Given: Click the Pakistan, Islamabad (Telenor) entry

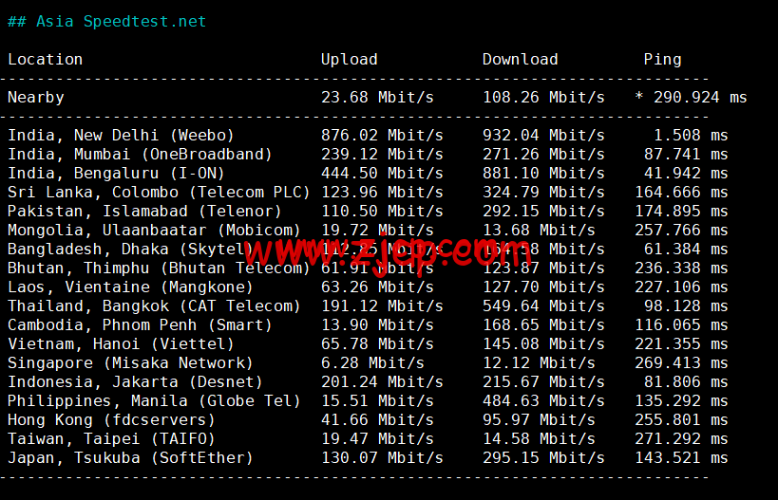Looking at the screenshot, I should (144, 211).
